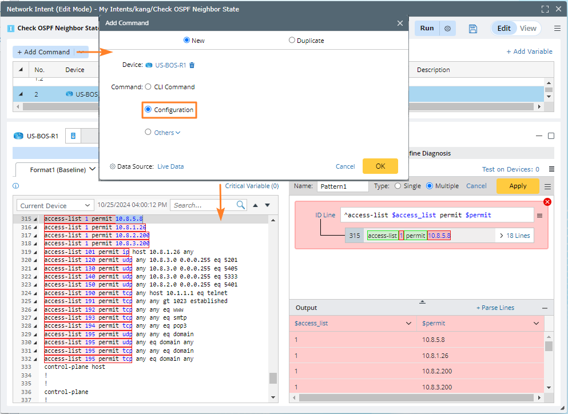This screenshot has height=414, width=568.
Task: Delete device US-BOS-R1 with trash icon
Action: click(192, 65)
